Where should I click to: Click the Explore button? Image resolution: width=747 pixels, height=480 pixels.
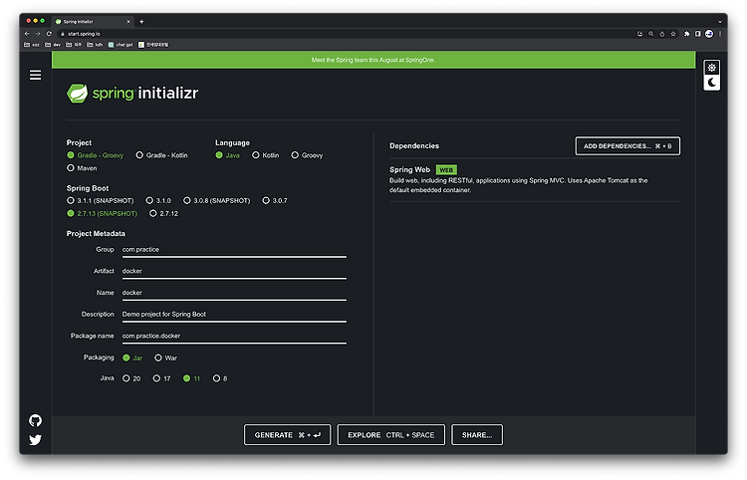[390, 435]
